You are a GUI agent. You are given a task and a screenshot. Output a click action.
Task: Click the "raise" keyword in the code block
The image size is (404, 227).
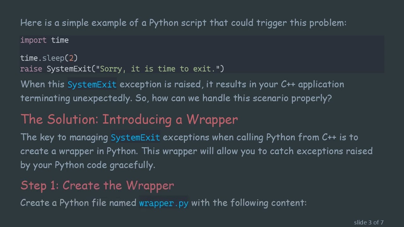[31, 69]
